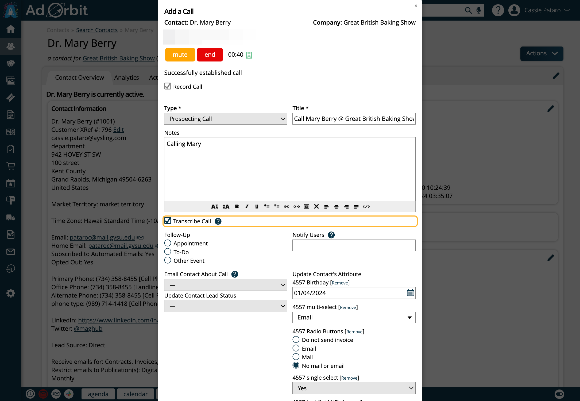The image size is (580, 401).
Task: Click into the Notify Users field
Action: coord(354,245)
